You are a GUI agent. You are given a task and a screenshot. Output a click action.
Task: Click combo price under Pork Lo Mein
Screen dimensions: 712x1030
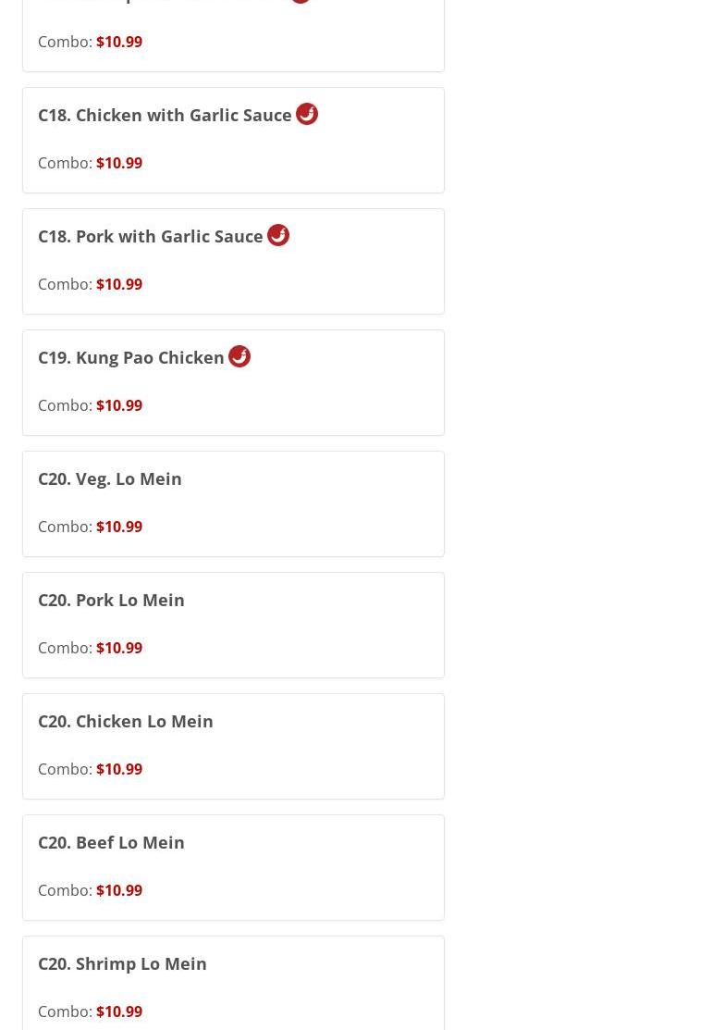point(119,648)
